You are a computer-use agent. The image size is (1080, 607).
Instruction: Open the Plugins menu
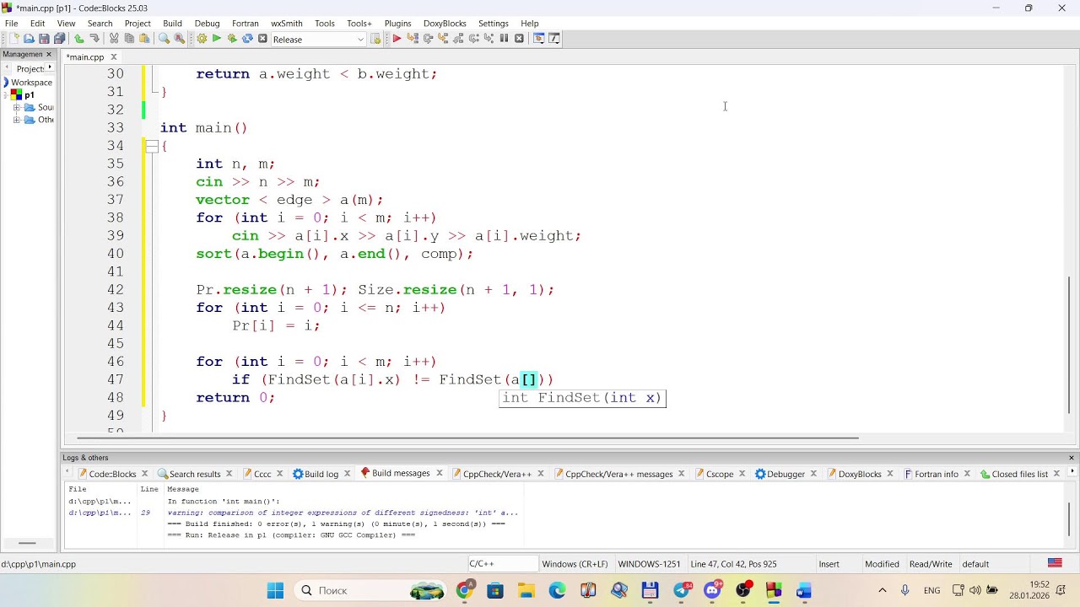pyautogui.click(x=397, y=24)
